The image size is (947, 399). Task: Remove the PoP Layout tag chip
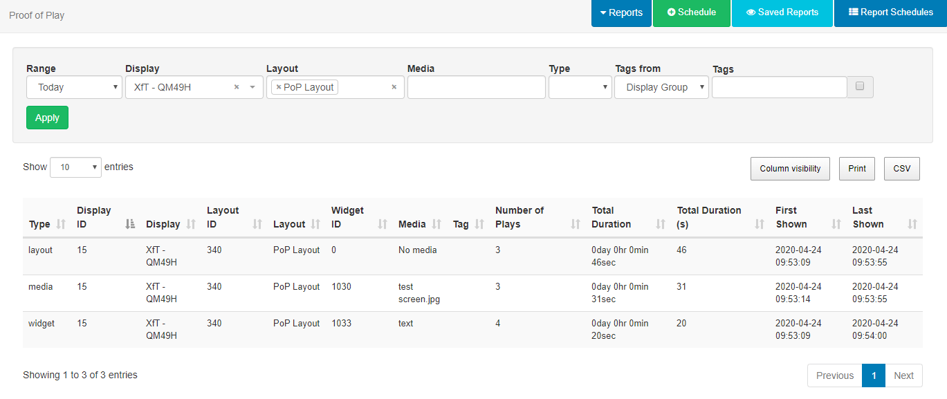pyautogui.click(x=279, y=87)
